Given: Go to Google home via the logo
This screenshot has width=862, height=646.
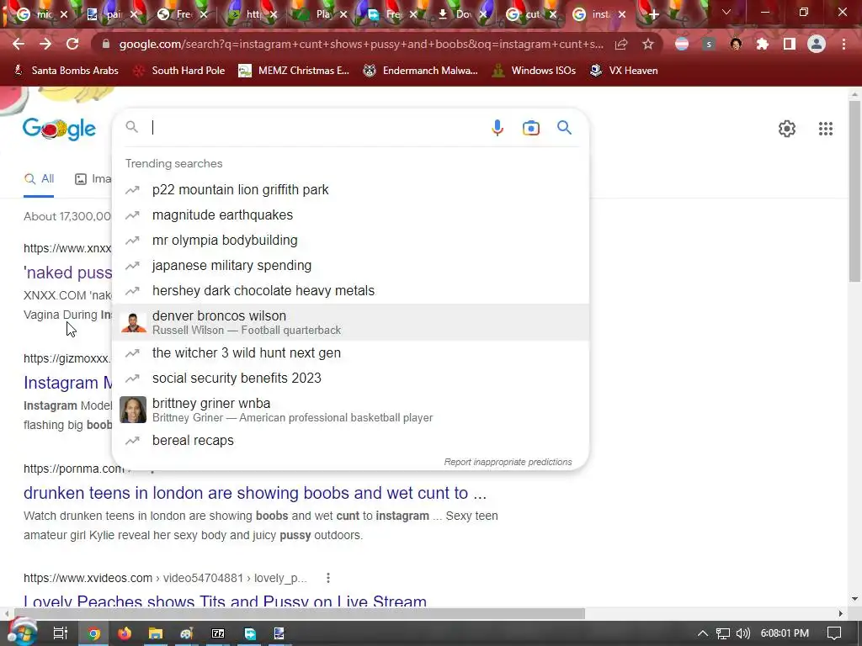Looking at the screenshot, I should pyautogui.click(x=60, y=129).
